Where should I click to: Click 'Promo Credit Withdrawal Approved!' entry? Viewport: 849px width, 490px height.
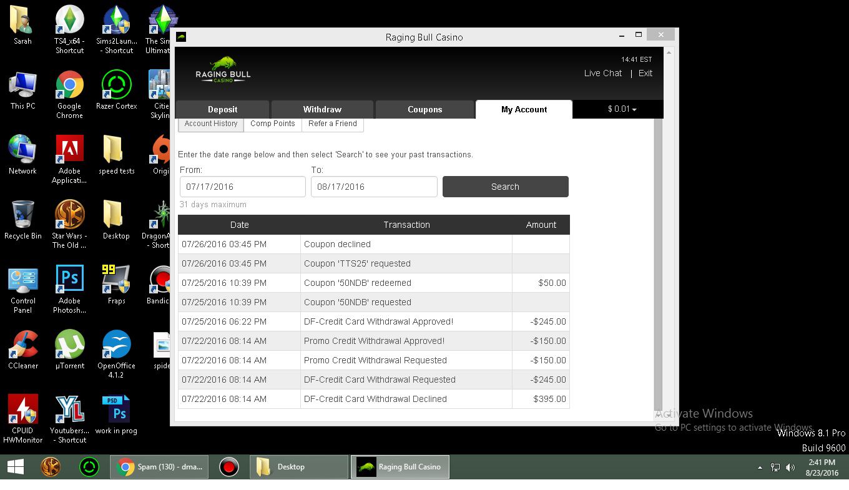click(x=374, y=341)
